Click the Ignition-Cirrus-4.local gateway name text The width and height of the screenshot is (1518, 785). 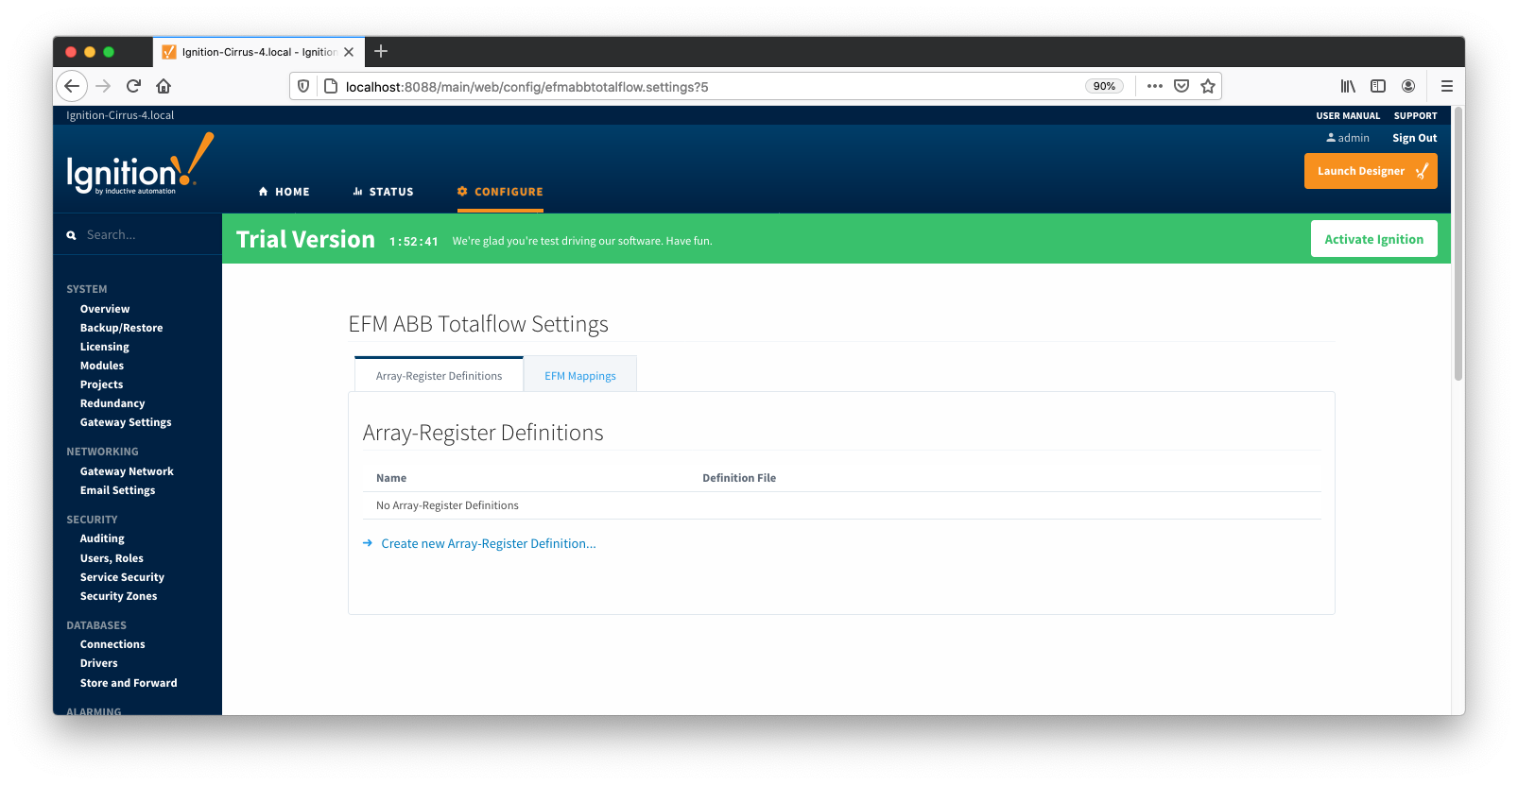click(x=120, y=115)
